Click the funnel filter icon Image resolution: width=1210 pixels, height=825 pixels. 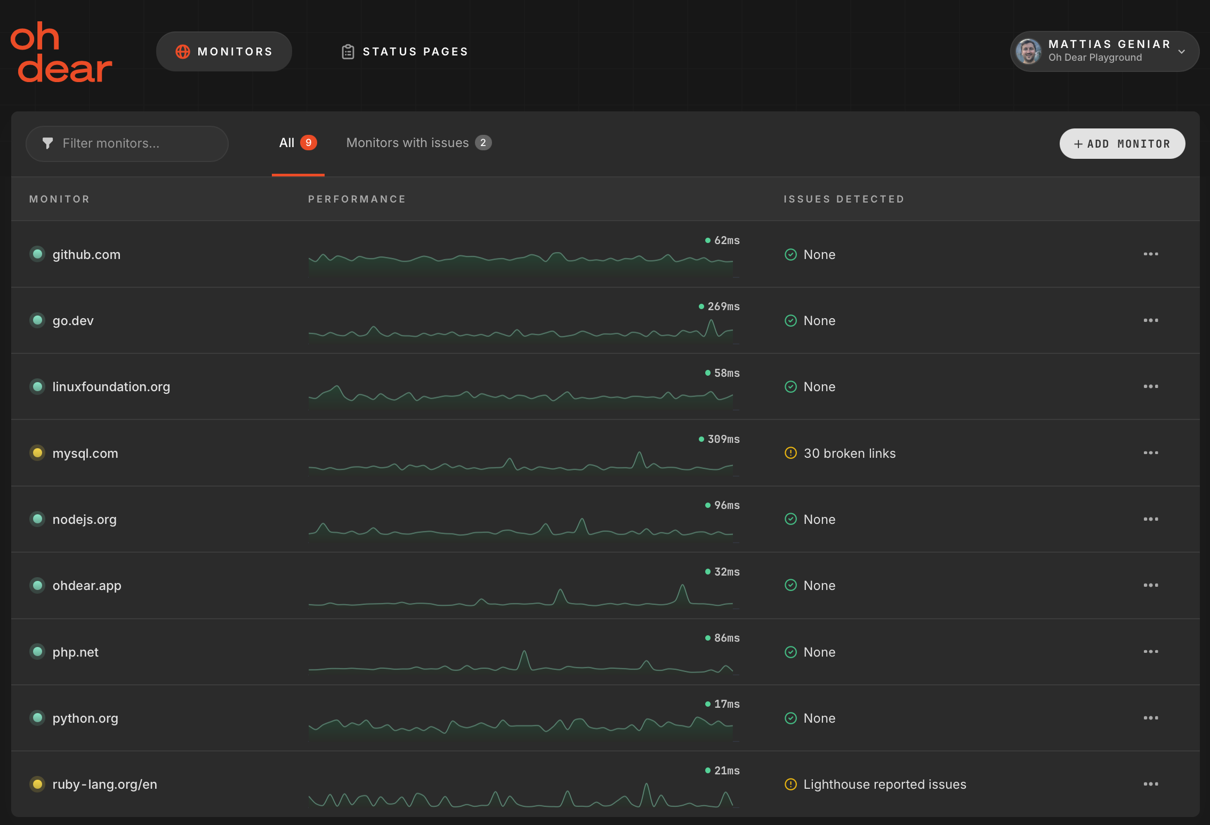coord(47,143)
